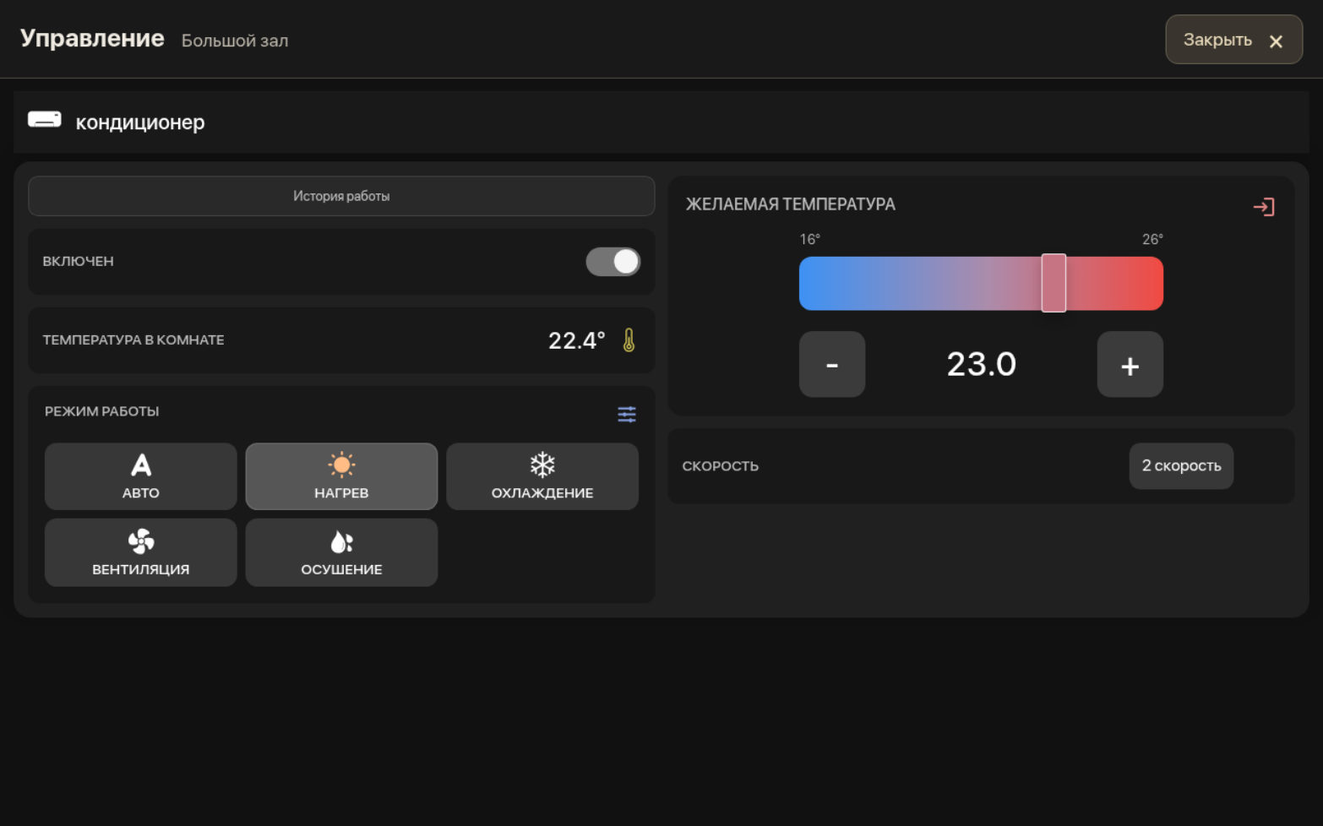Click the arrow exit icon in Желаемая температура
The height and width of the screenshot is (826, 1323).
tap(1264, 207)
